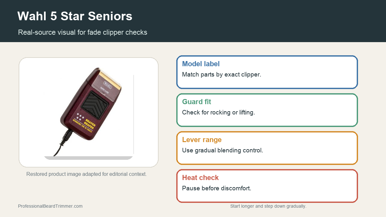The width and height of the screenshot is (386, 217).
Task: Select the Guard fit heading
Action: 197,102
